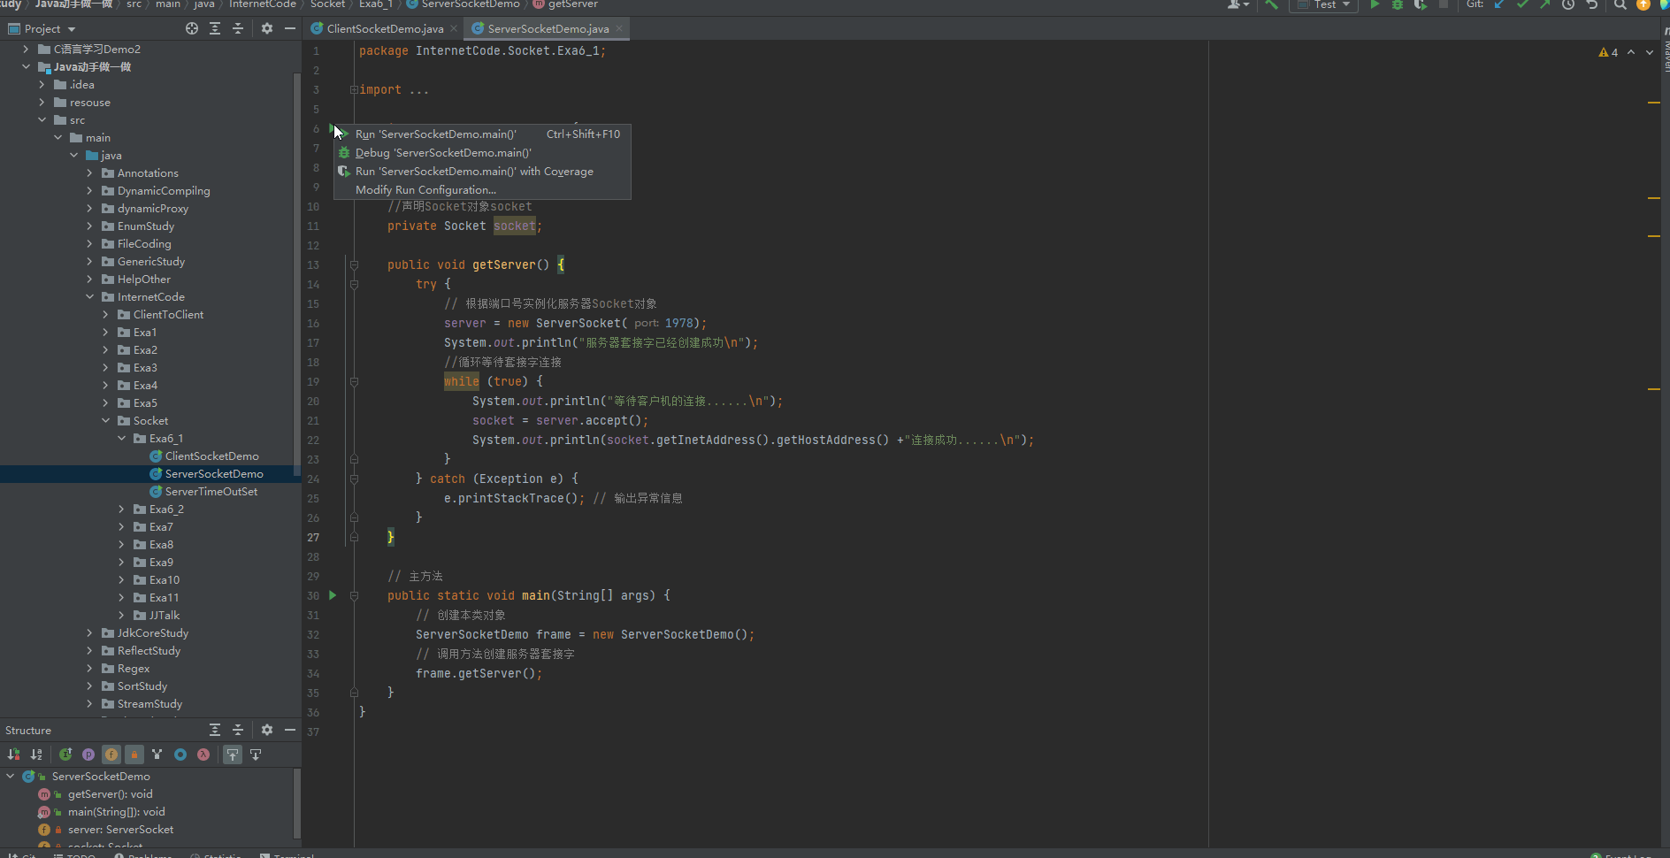Click the warnings indicator showing 4 problems
Image resolution: width=1670 pixels, height=858 pixels.
click(1608, 52)
